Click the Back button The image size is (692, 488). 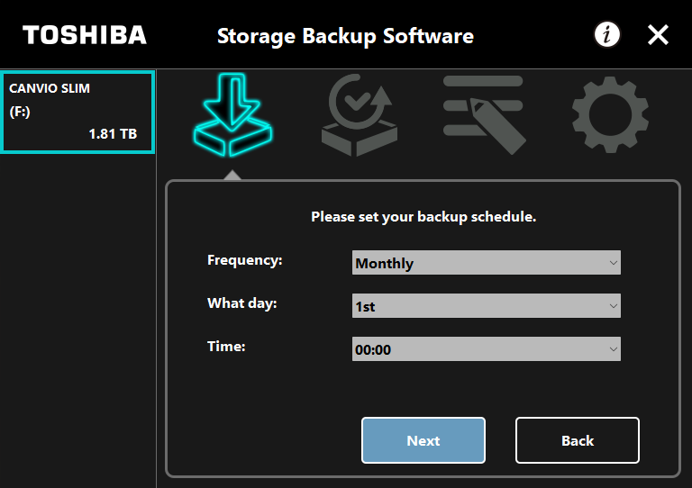pos(578,440)
